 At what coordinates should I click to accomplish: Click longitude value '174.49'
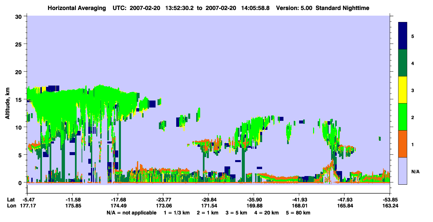point(118,206)
